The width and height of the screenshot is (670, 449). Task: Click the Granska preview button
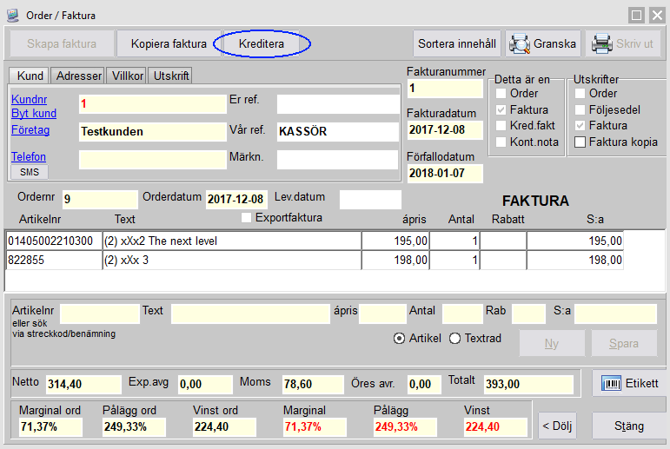pos(543,43)
